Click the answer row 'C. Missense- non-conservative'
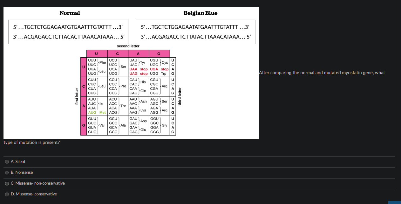The image size is (401, 204). [37, 183]
